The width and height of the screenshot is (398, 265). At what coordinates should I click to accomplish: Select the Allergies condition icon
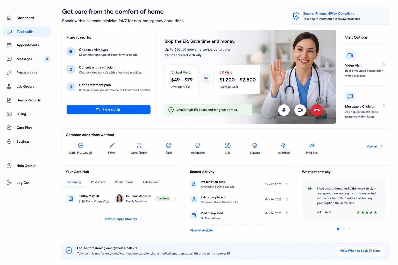284,145
